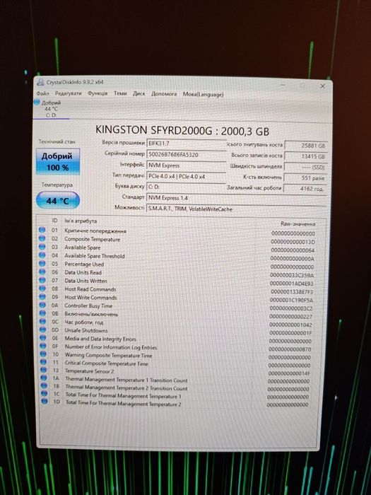Click the orb beside Controller Busy Time
371x495 pixels.
coord(42,305)
